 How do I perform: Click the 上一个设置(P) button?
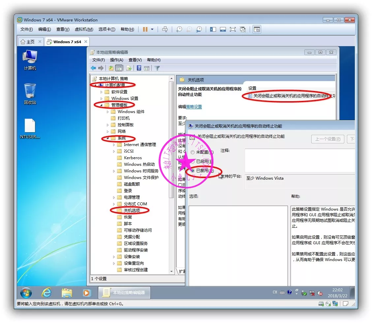click(327, 139)
